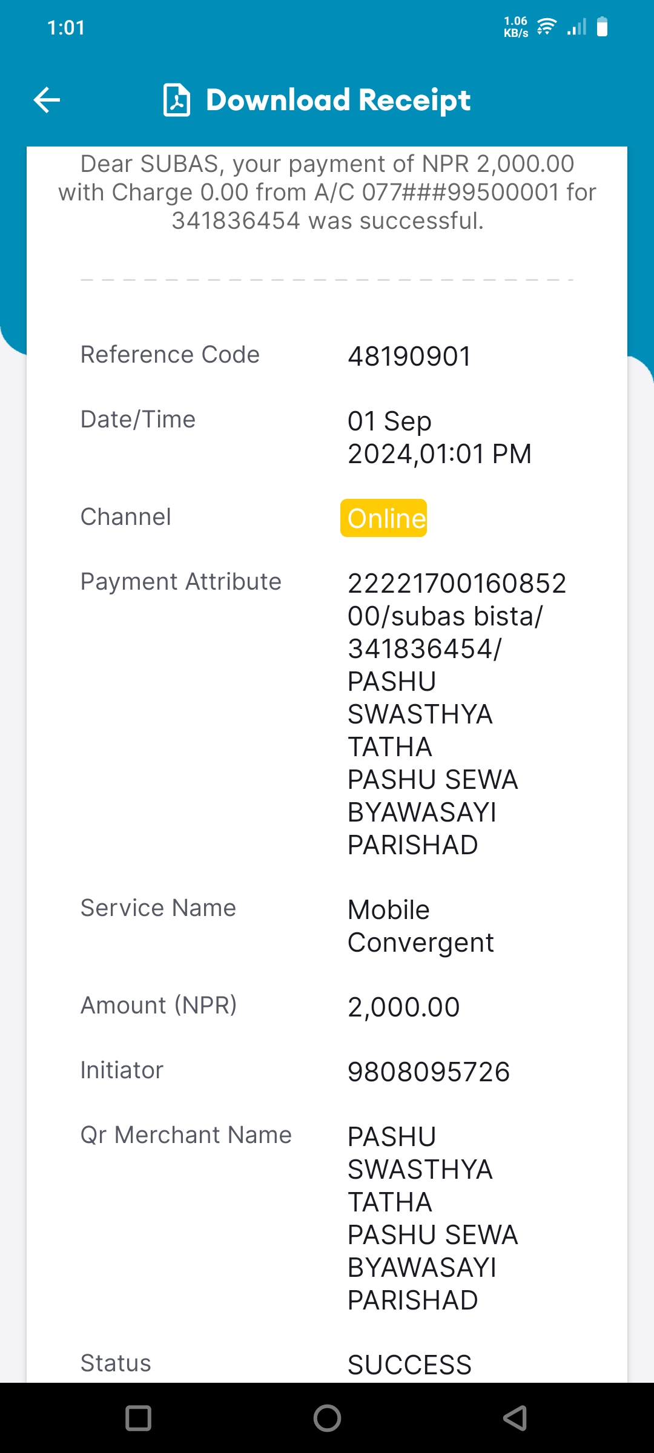Tap the Android home circle button

327,1418
